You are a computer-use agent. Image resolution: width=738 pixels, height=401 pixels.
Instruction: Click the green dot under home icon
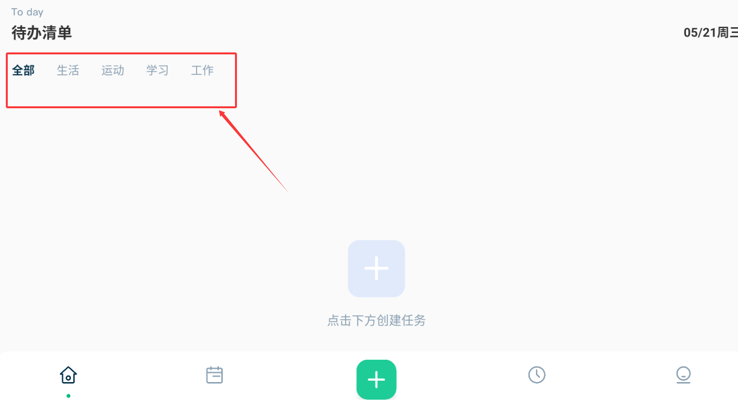click(68, 396)
